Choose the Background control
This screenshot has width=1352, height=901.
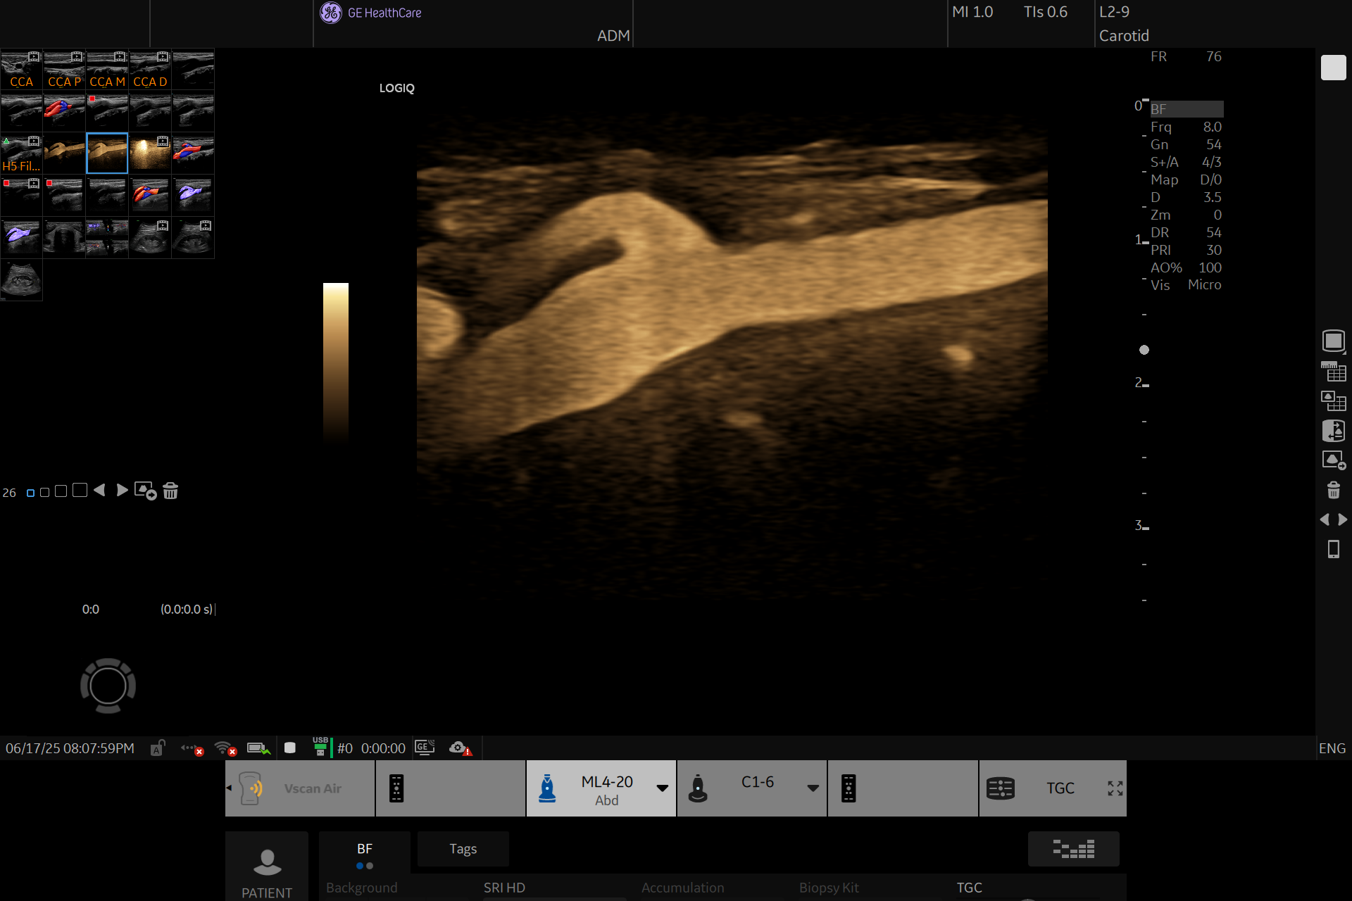tap(361, 888)
